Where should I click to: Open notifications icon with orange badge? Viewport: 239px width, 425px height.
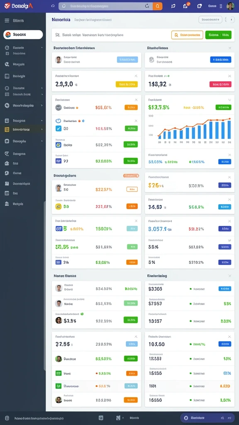click(186, 6)
